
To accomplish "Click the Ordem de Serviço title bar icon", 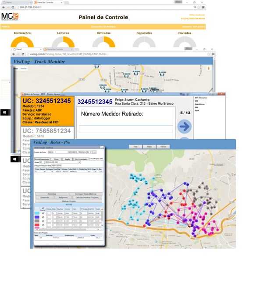I will (22, 94).
